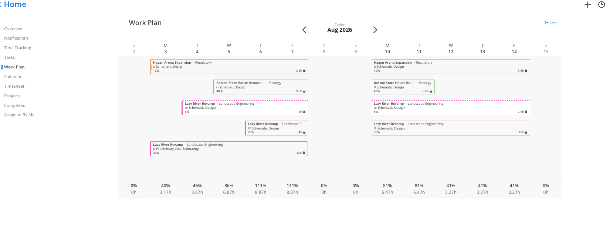Click lock icon on Preliminary Cost Estimating
This screenshot has width=613, height=252.
(x=304, y=153)
